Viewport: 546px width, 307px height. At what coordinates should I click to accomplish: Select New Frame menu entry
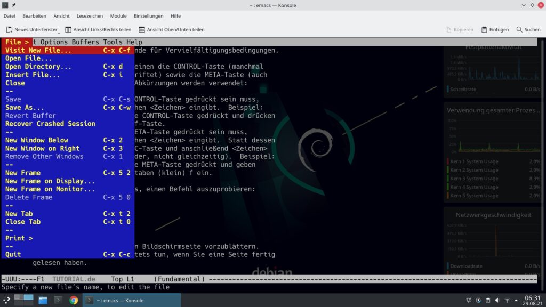pyautogui.click(x=68, y=173)
